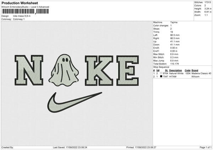Image resolution: width=213 pixels, height=150 pixels.
Task: Click the thread code 1004 cell
Action: point(188,73)
